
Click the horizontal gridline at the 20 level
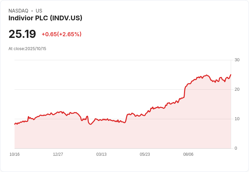[x=101, y=89]
